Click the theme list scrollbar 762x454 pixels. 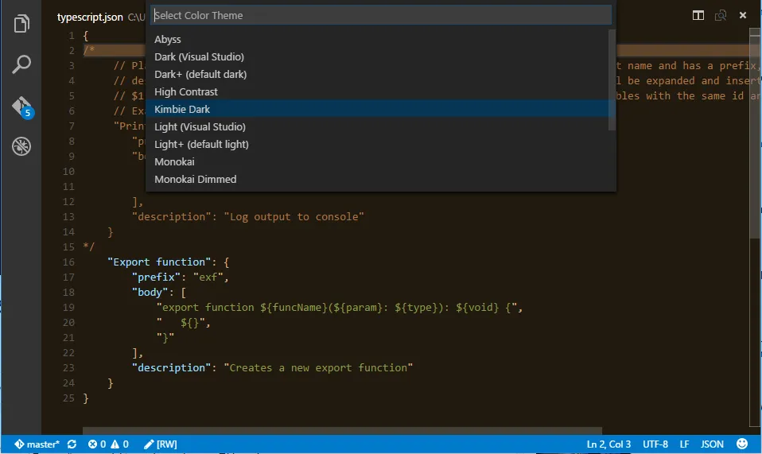coord(612,80)
